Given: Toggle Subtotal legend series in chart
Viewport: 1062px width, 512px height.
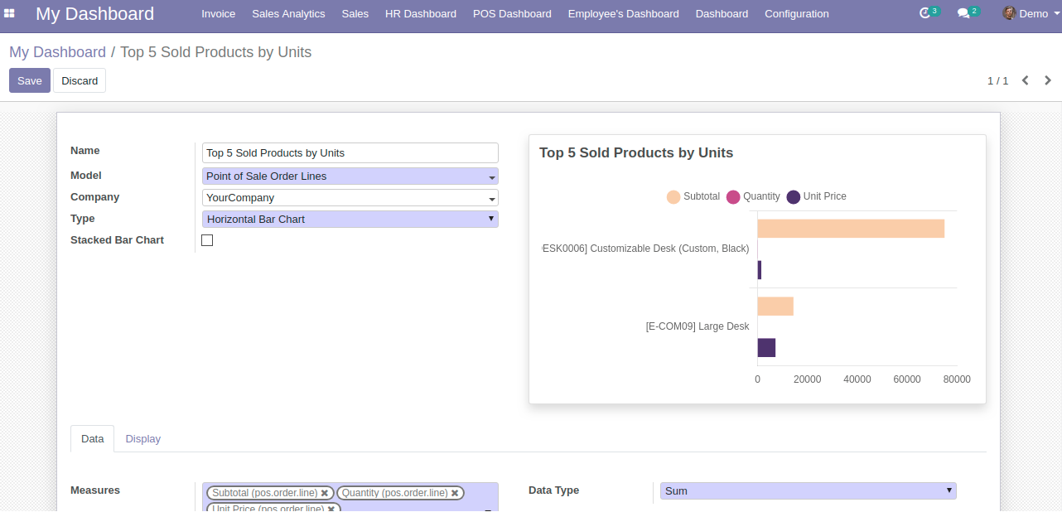Looking at the screenshot, I should (x=693, y=196).
